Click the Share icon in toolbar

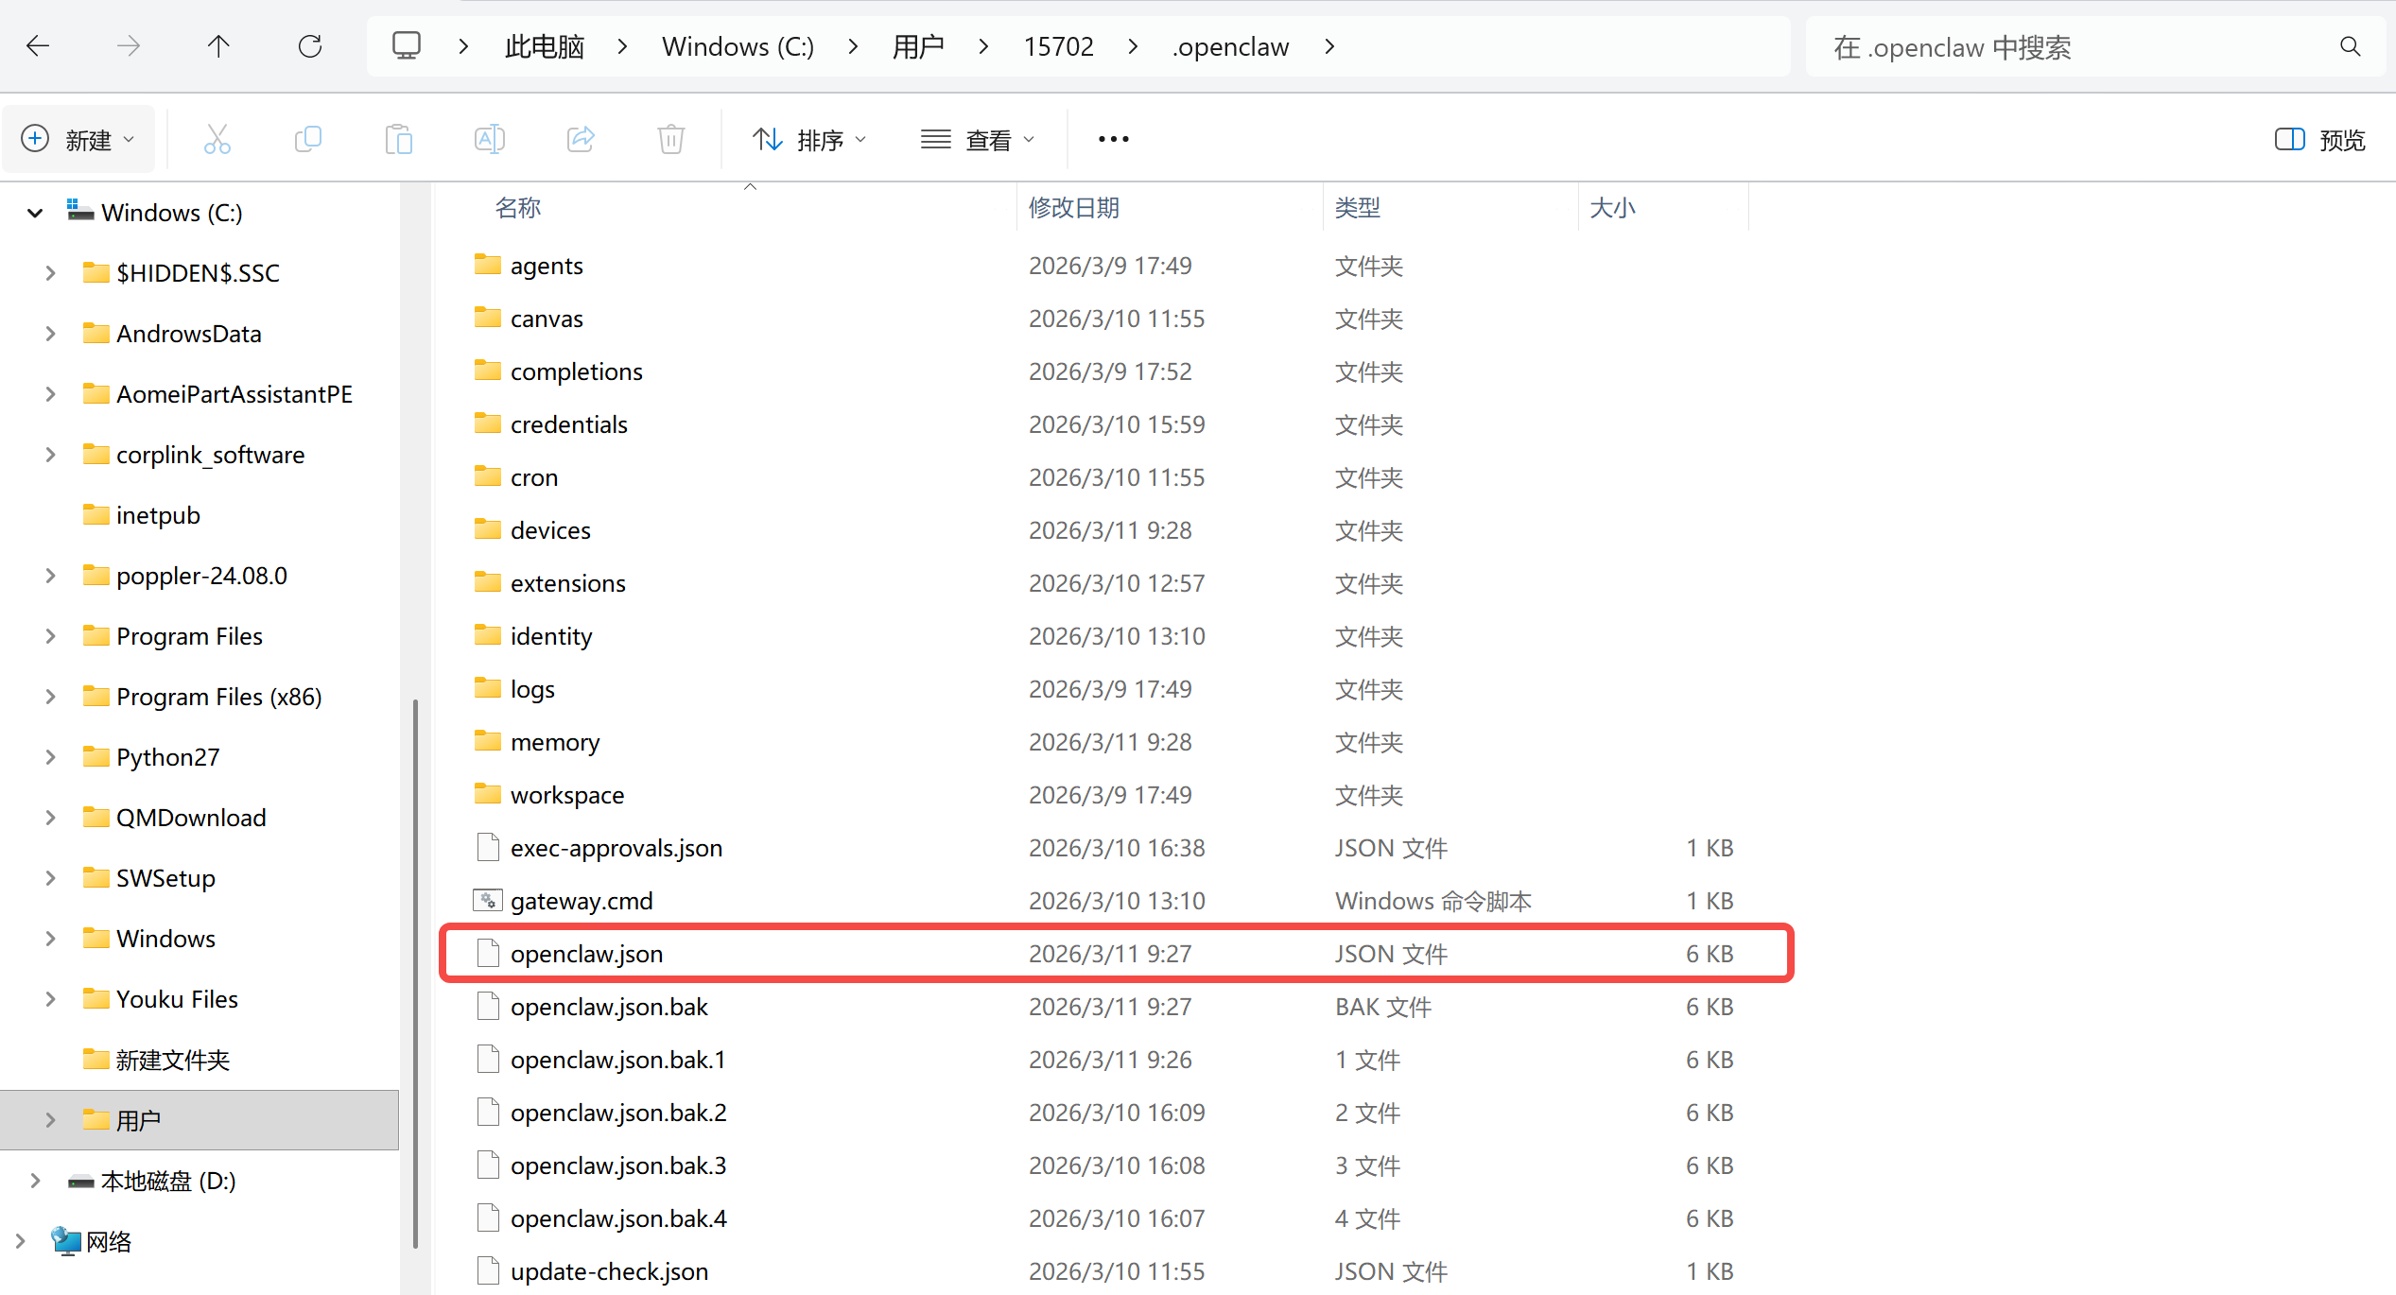tap(581, 140)
